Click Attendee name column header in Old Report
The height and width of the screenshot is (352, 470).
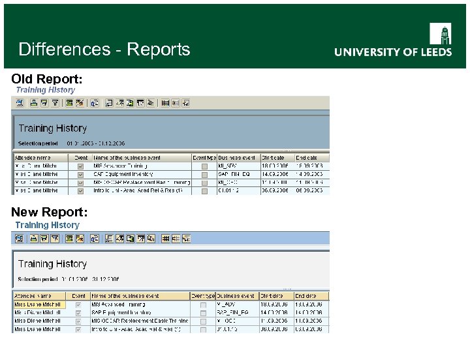tap(40, 158)
